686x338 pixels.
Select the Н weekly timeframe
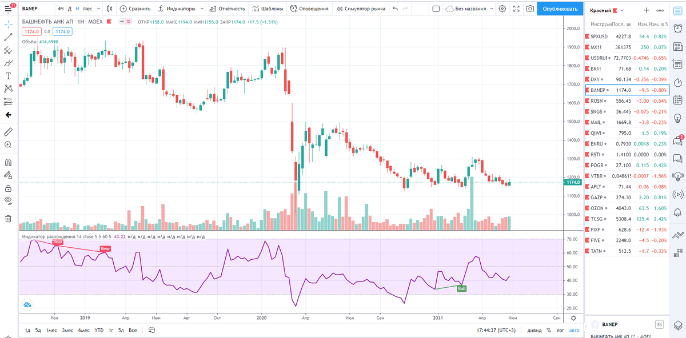(x=77, y=9)
